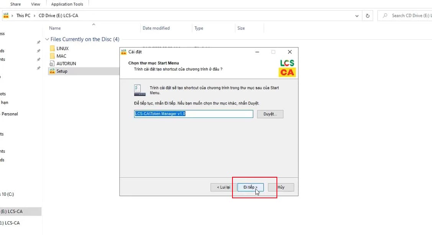
Task: Click the LCS-CA icon in the installer title bar
Action: 124,52
